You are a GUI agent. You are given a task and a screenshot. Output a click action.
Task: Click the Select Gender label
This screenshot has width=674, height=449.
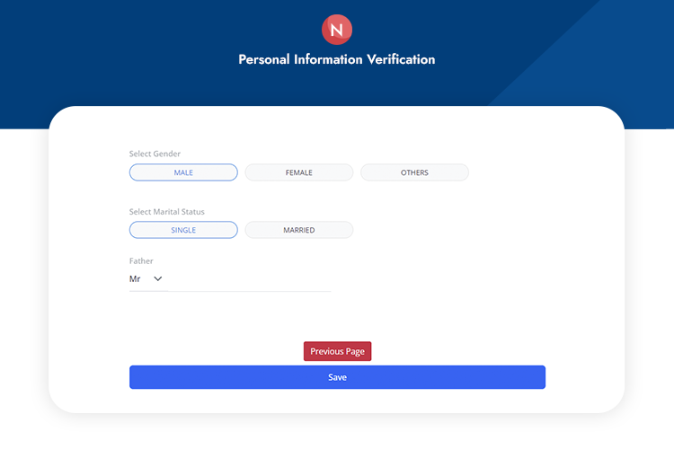155,154
